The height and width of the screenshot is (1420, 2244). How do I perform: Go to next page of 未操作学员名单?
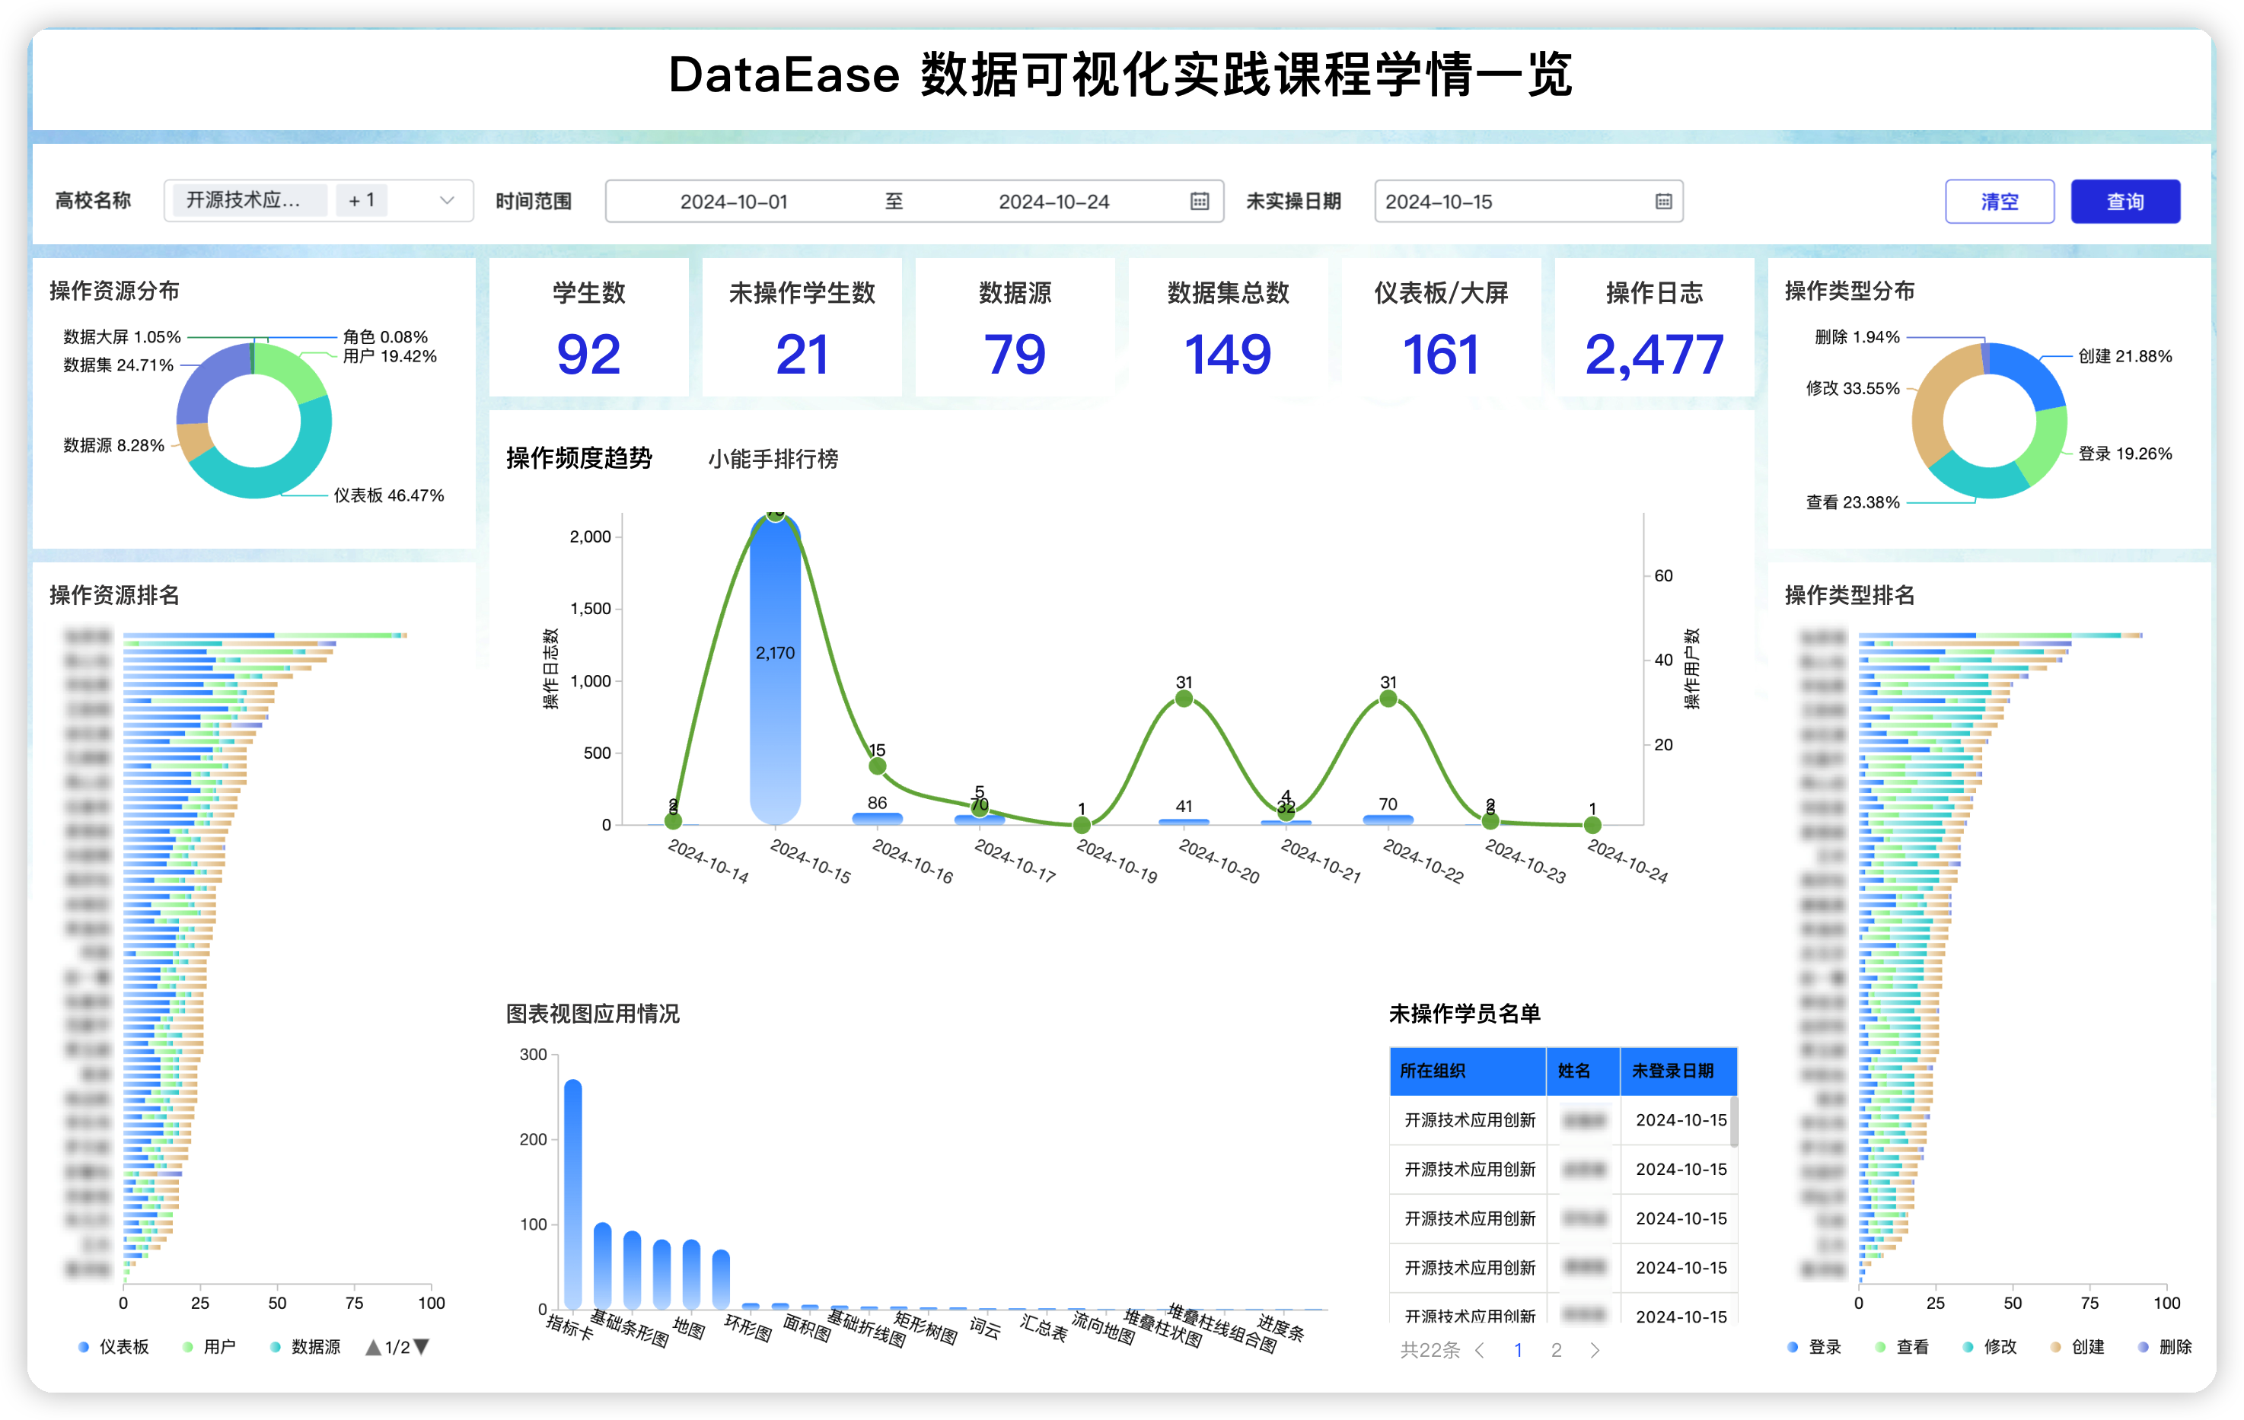[1595, 1350]
